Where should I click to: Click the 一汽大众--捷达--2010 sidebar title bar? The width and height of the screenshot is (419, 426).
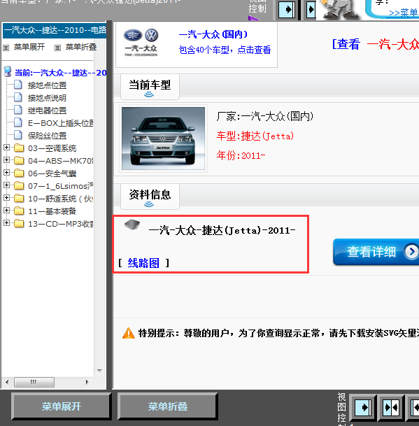pos(55,30)
